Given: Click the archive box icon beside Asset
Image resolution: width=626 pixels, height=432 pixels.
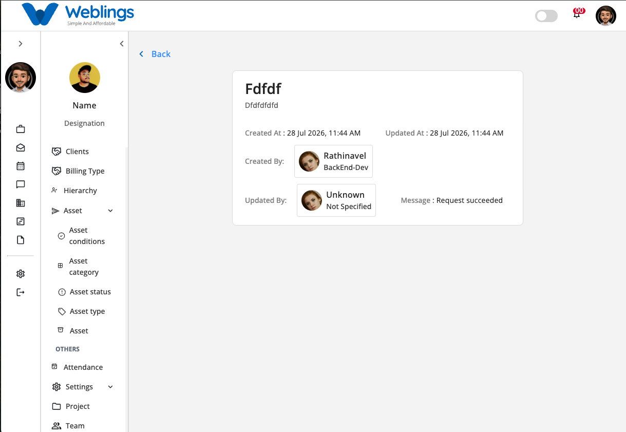Looking at the screenshot, I should [61, 330].
